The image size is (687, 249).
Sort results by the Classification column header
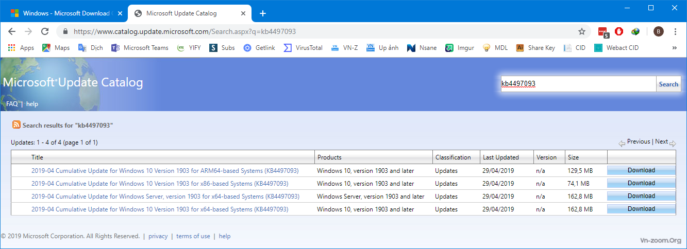point(453,157)
